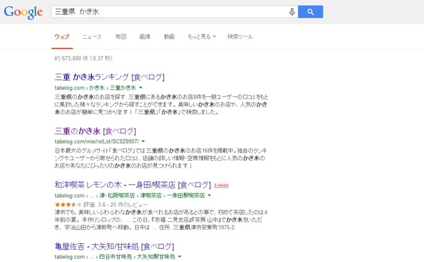Click the red 1 user badge
Screen dimensions: 424x262
click(221, 186)
